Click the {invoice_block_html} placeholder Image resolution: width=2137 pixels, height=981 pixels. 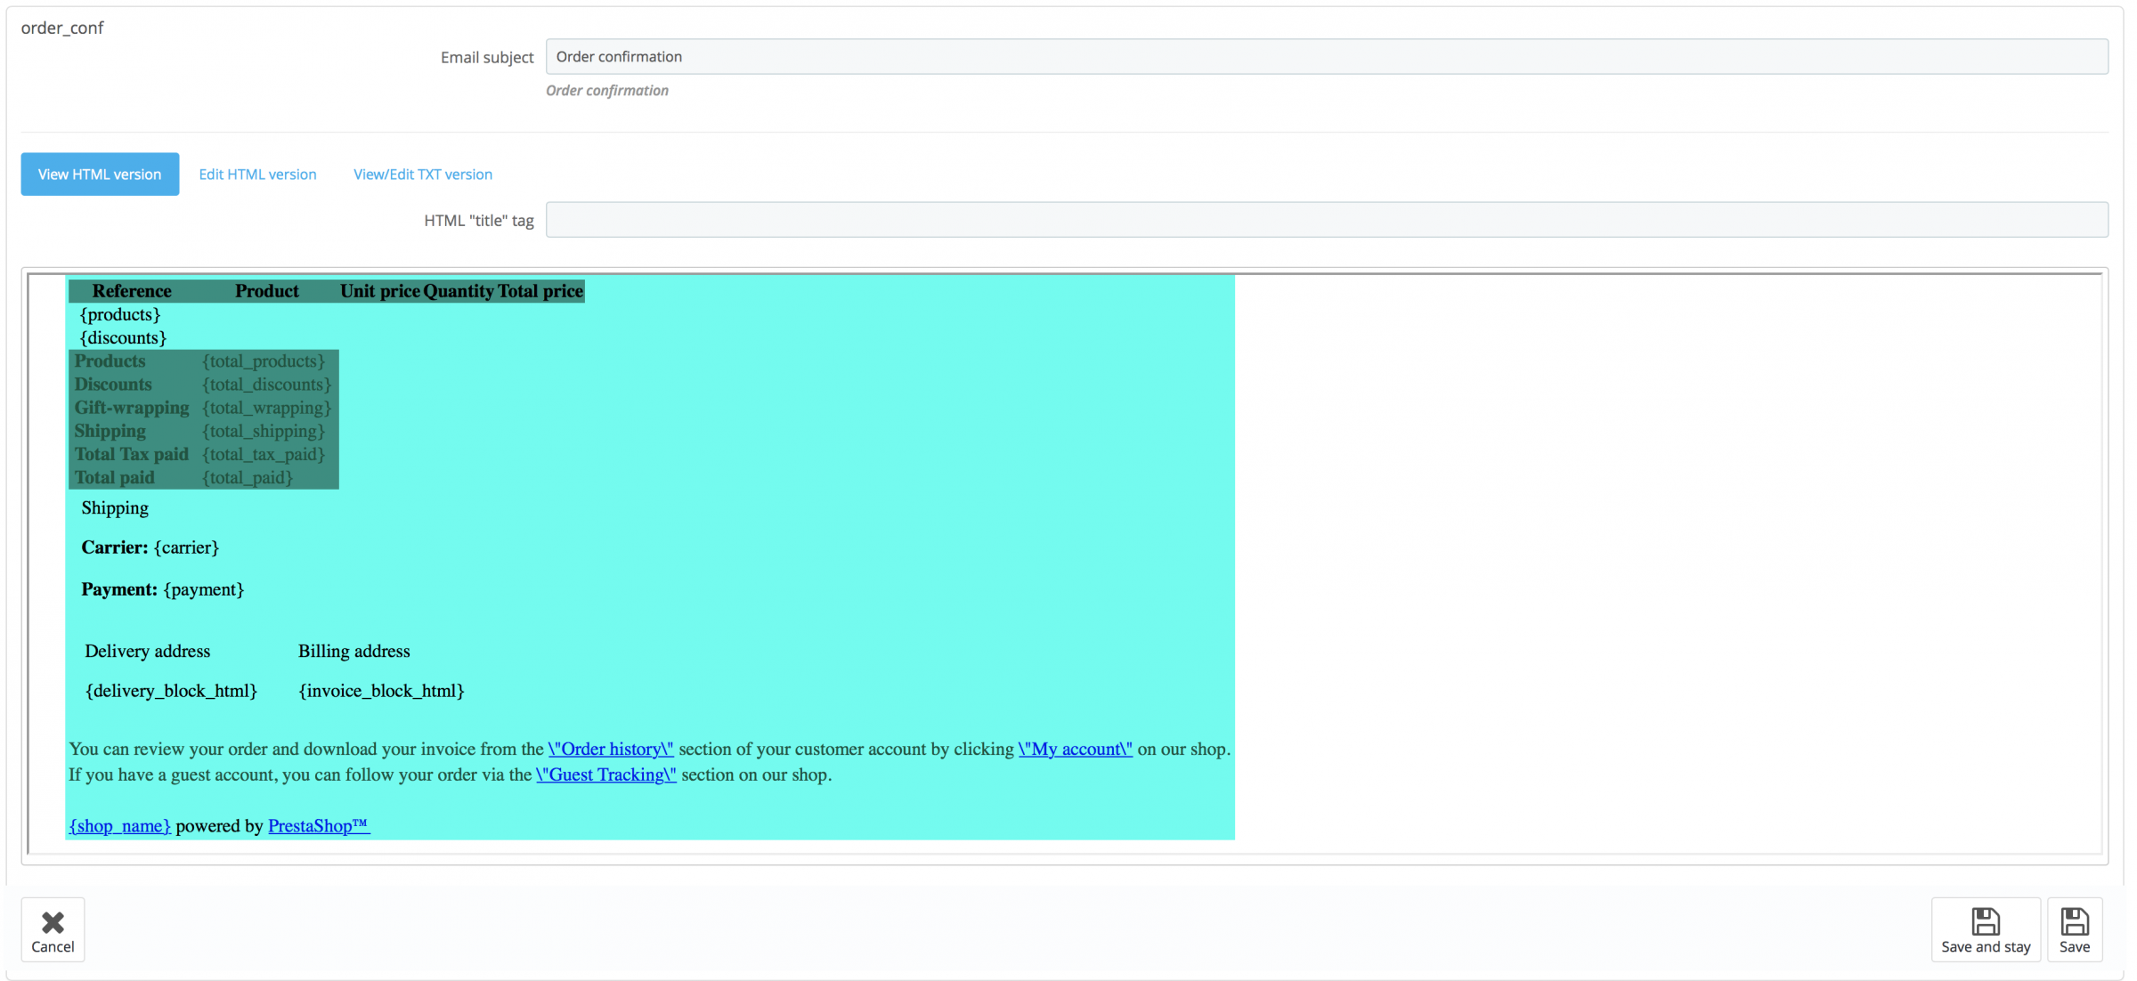coord(381,692)
